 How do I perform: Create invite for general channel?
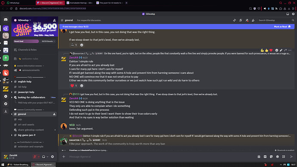pyautogui.click(x=54, y=114)
